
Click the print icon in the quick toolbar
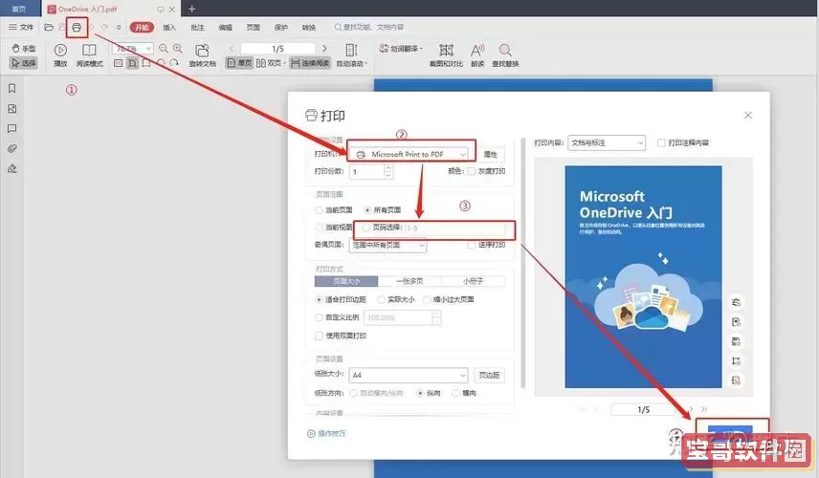(x=77, y=28)
